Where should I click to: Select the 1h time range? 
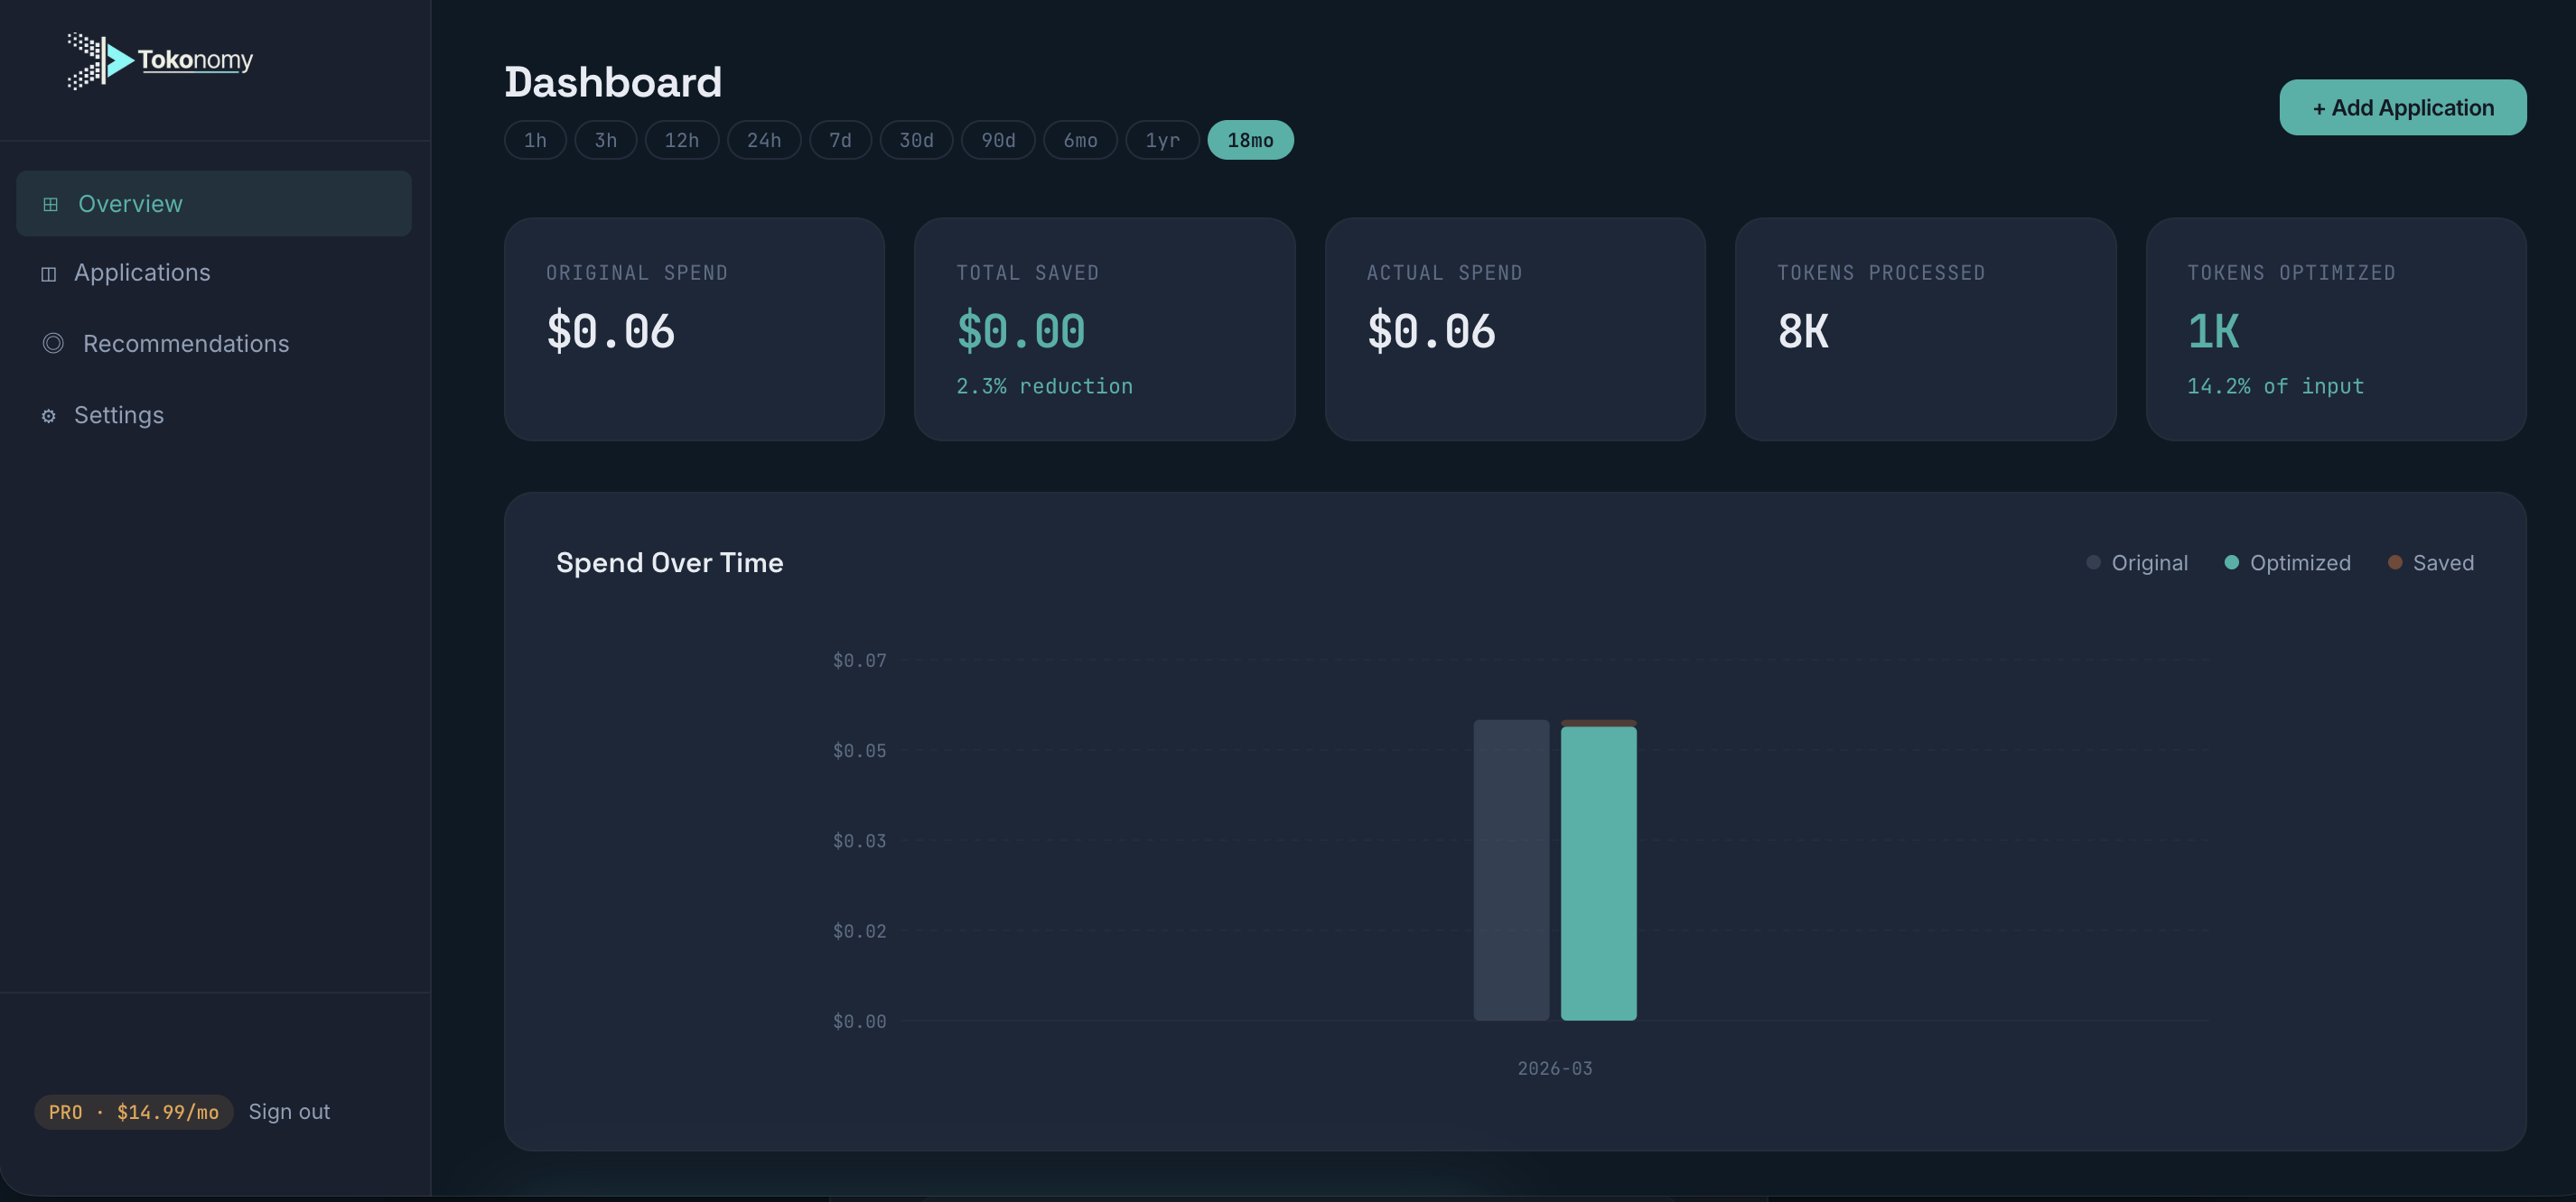tap(535, 140)
